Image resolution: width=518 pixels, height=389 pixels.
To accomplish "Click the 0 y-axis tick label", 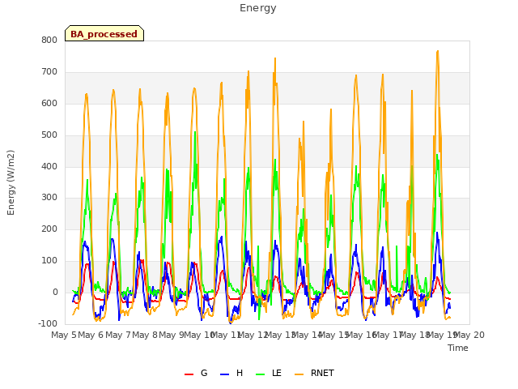I will coord(55,292).
